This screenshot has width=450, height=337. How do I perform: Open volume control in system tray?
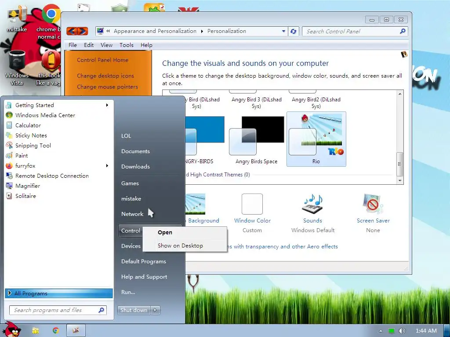402,331
